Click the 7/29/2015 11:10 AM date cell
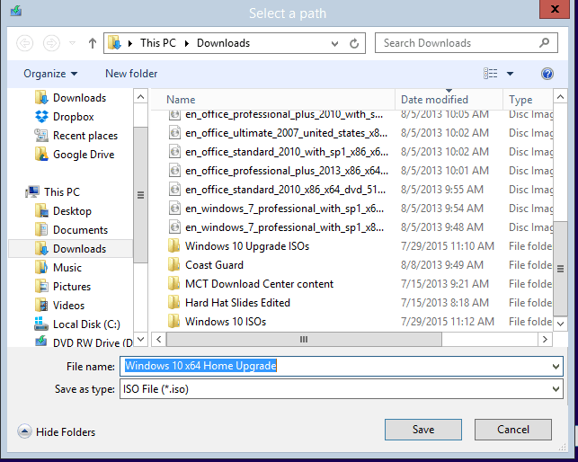 (x=448, y=246)
